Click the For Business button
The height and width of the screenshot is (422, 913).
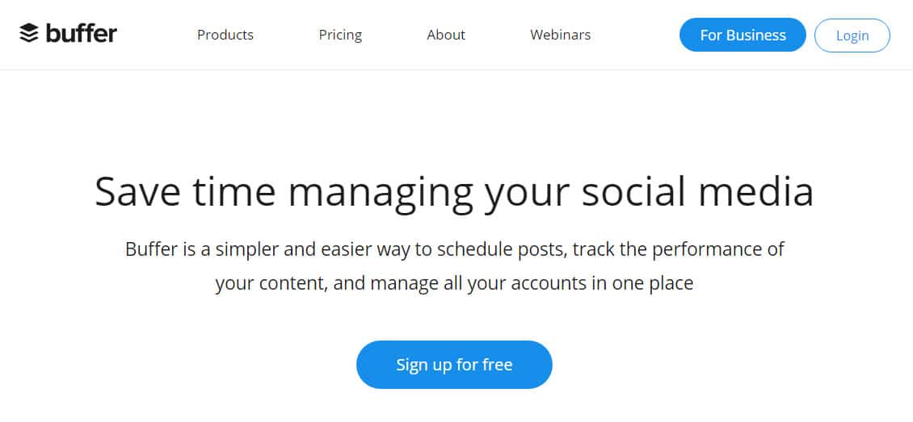[743, 35]
